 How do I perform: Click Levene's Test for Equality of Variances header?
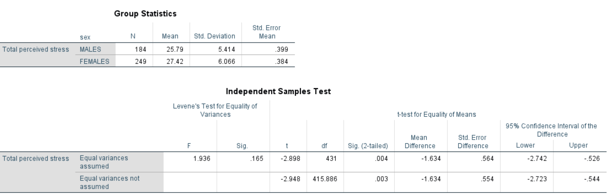(215, 110)
